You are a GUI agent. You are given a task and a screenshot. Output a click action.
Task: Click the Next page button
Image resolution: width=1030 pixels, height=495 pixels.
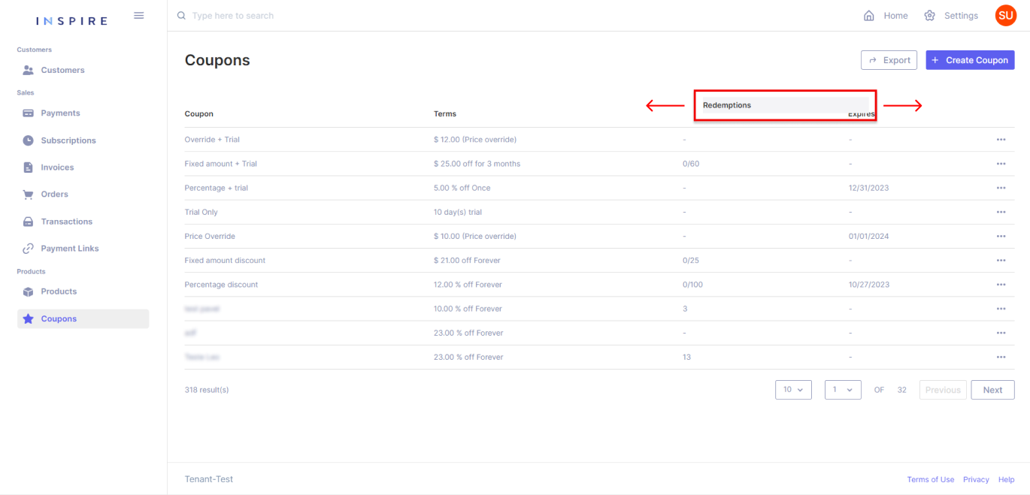click(992, 390)
